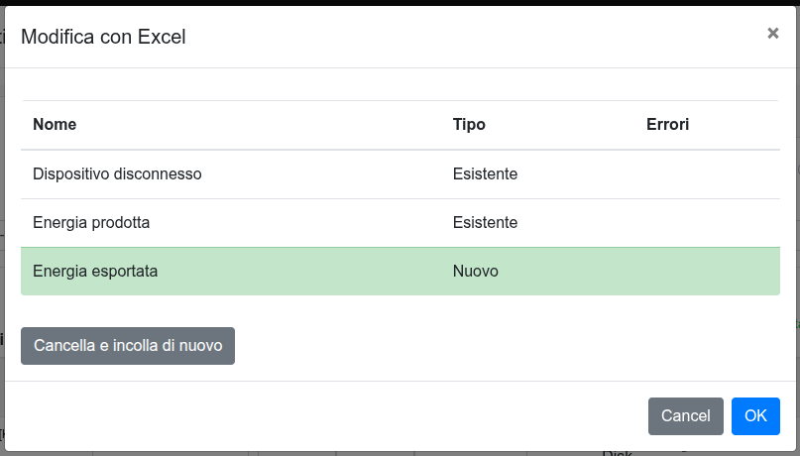The width and height of the screenshot is (800, 456).
Task: Click the dimmed backdrop above the dialog
Action: coord(397,3)
